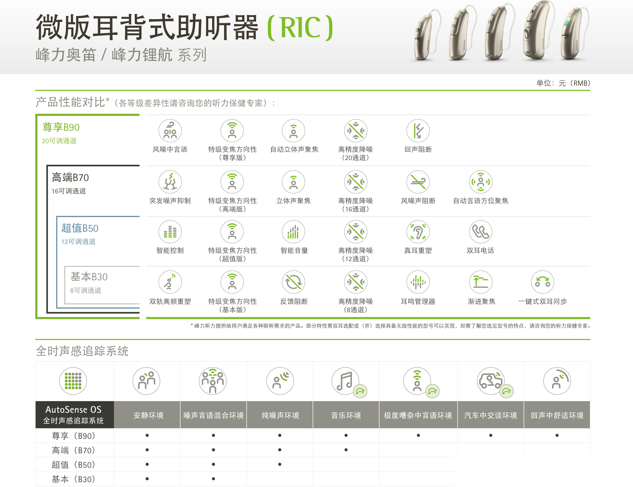The width and height of the screenshot is (633, 487).
Task: Click the 峰力奥笛 / 峰力锂航 系列 subtitle
Action: 121,55
